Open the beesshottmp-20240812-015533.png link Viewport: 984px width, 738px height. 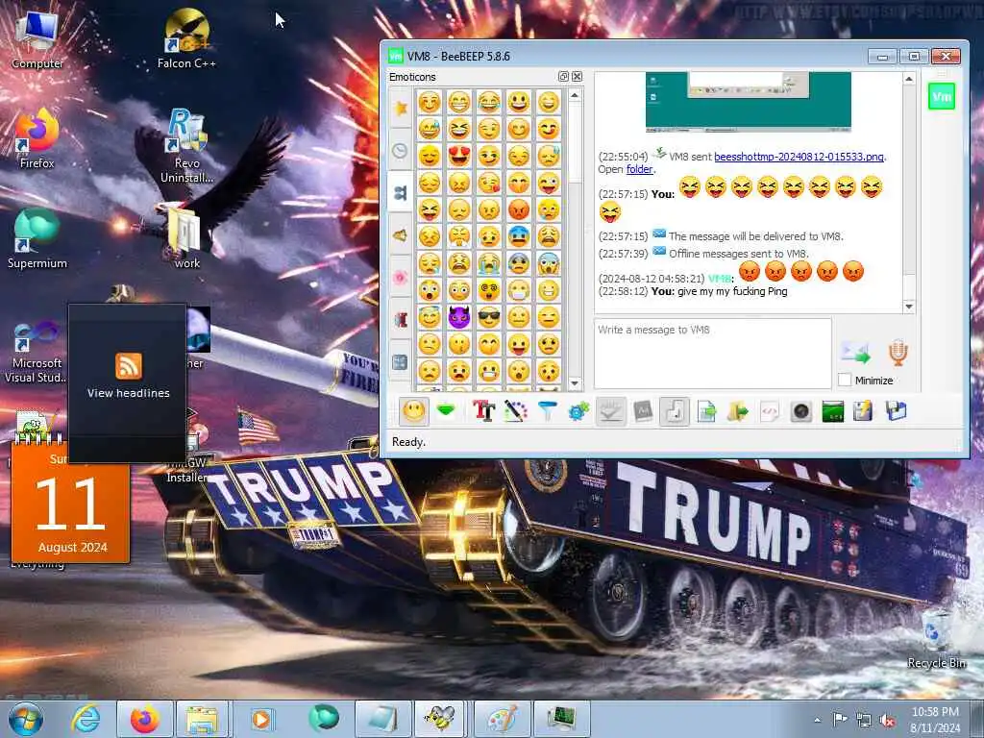point(799,157)
